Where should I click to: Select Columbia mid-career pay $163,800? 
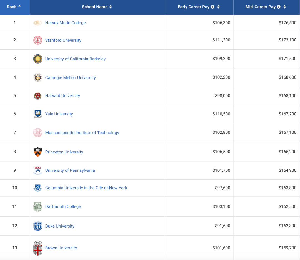click(287, 188)
